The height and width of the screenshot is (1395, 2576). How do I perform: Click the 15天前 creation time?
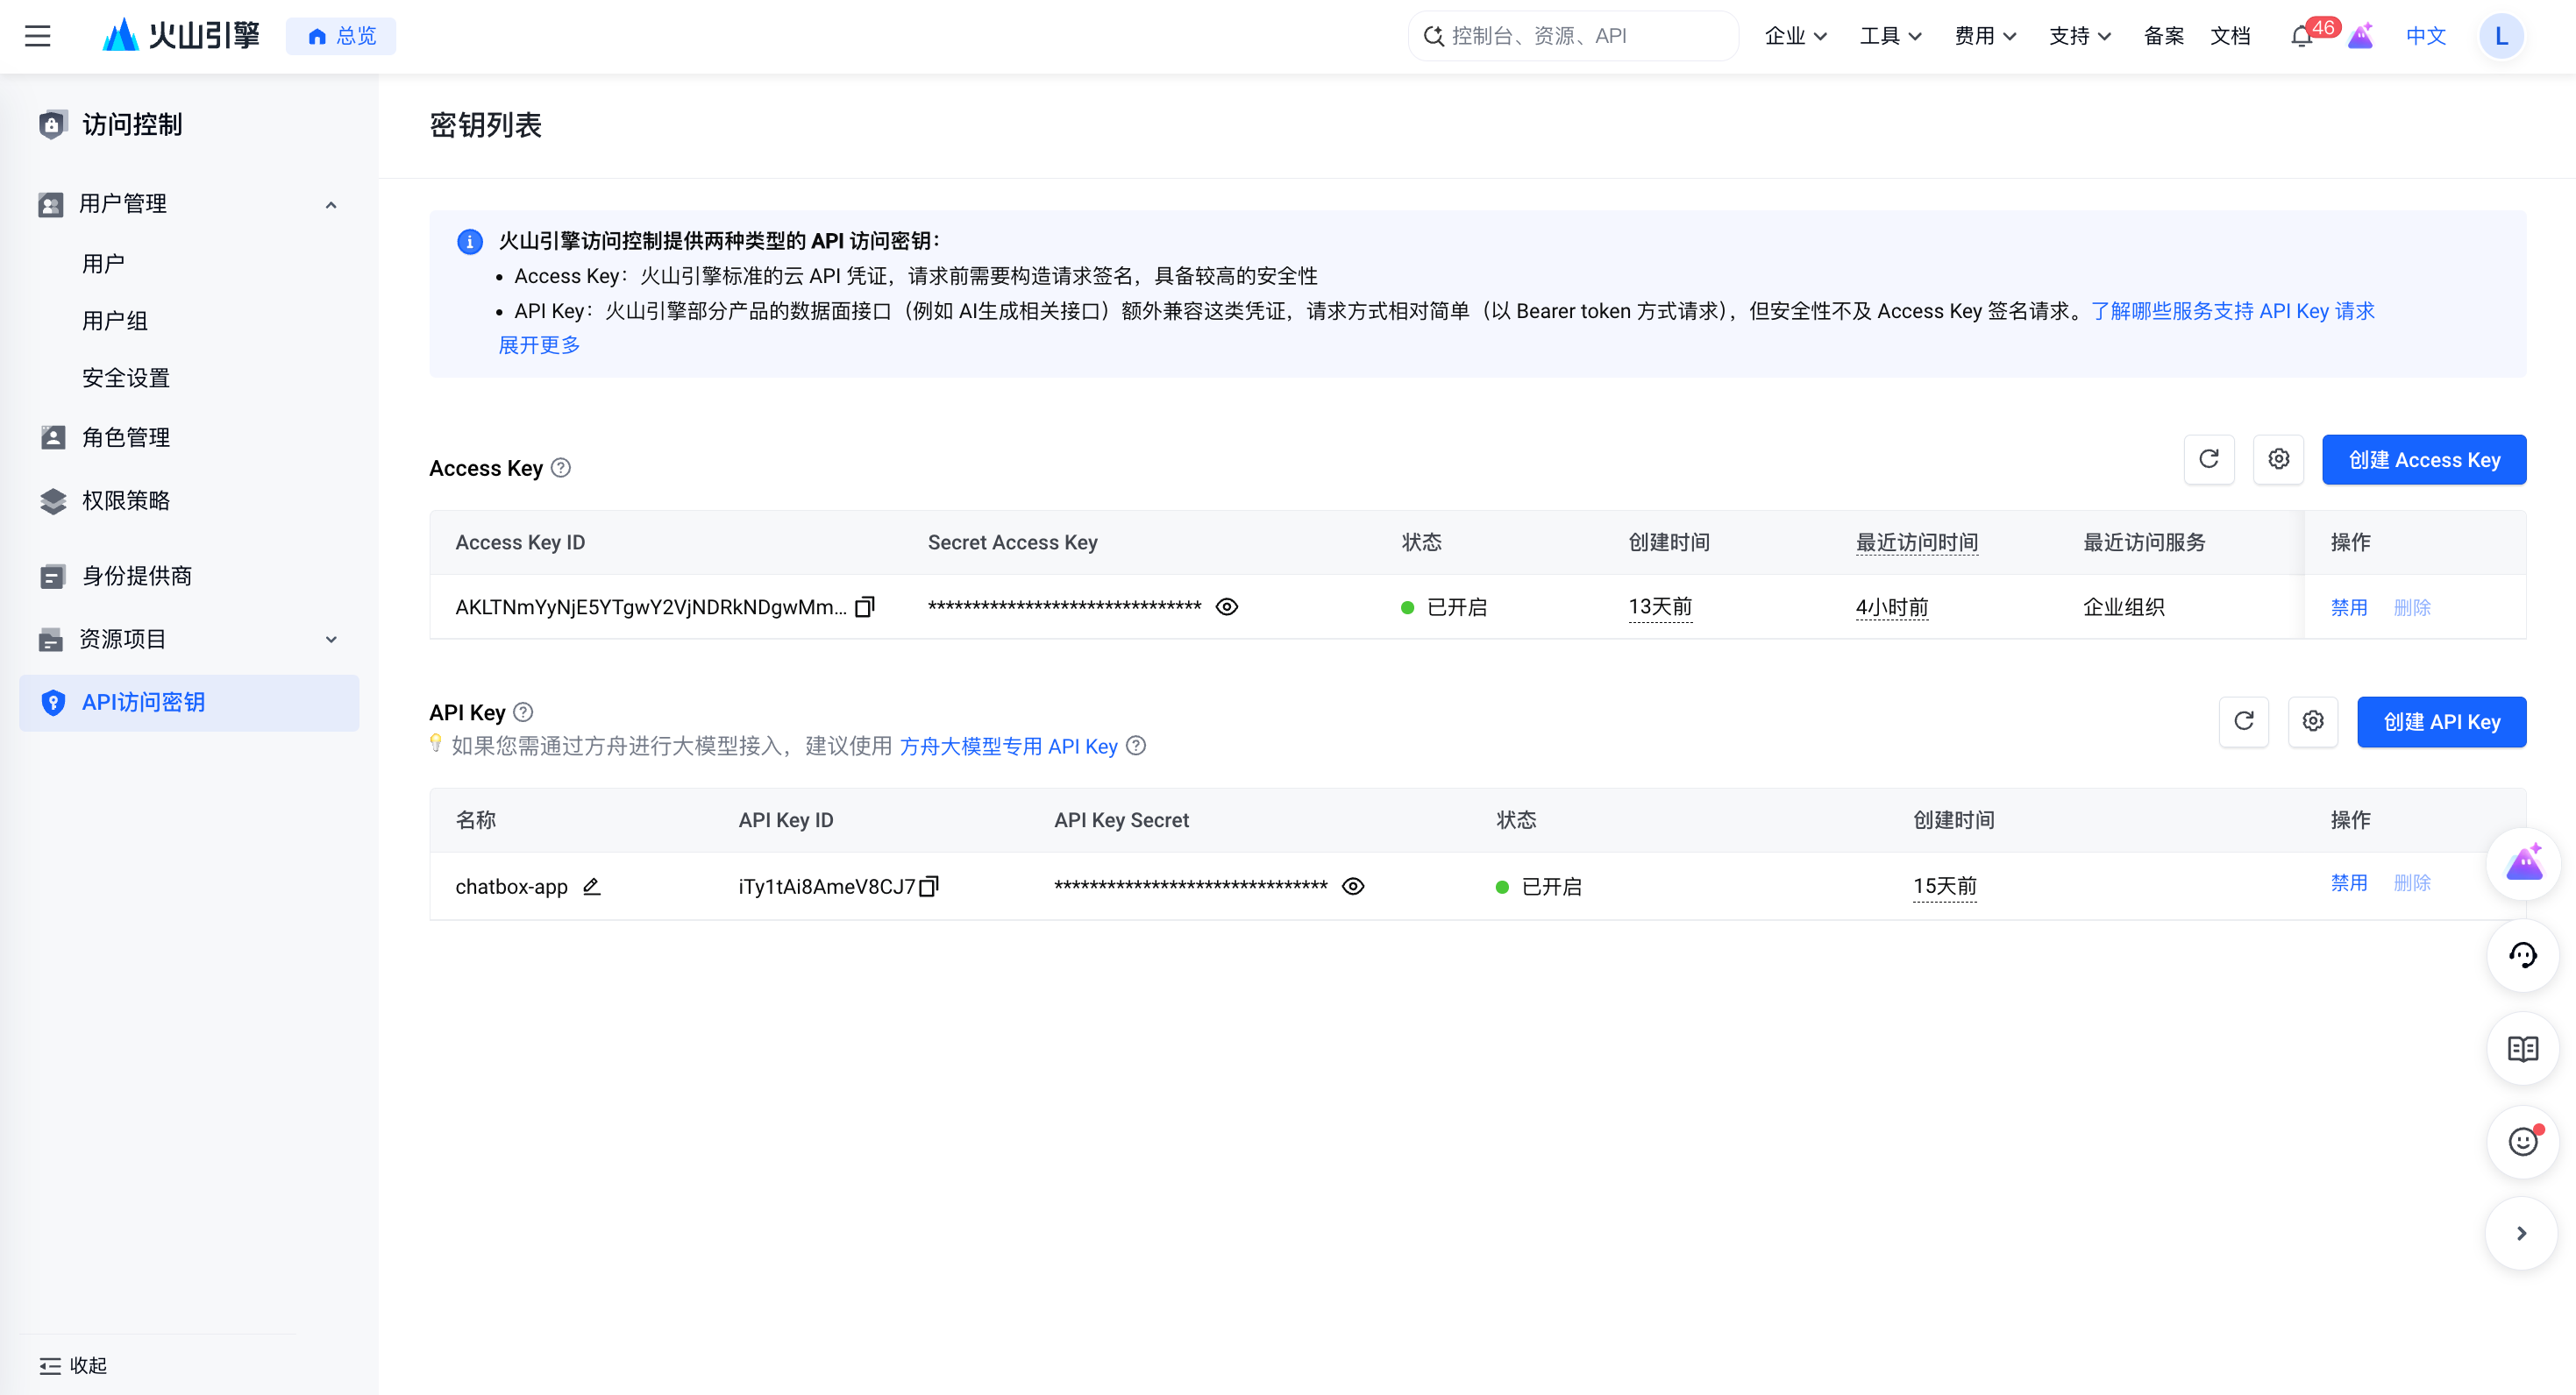pos(1945,887)
